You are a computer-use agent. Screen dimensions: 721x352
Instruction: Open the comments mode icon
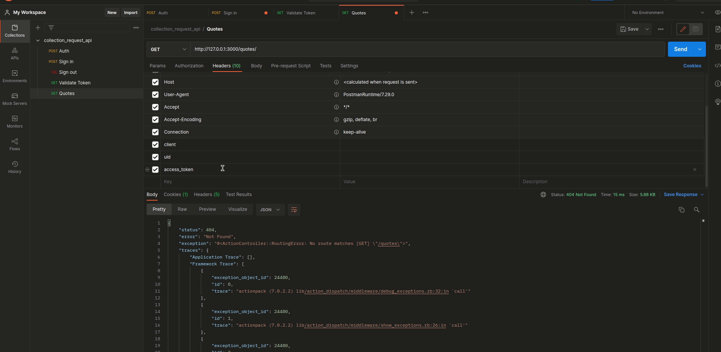point(696,29)
